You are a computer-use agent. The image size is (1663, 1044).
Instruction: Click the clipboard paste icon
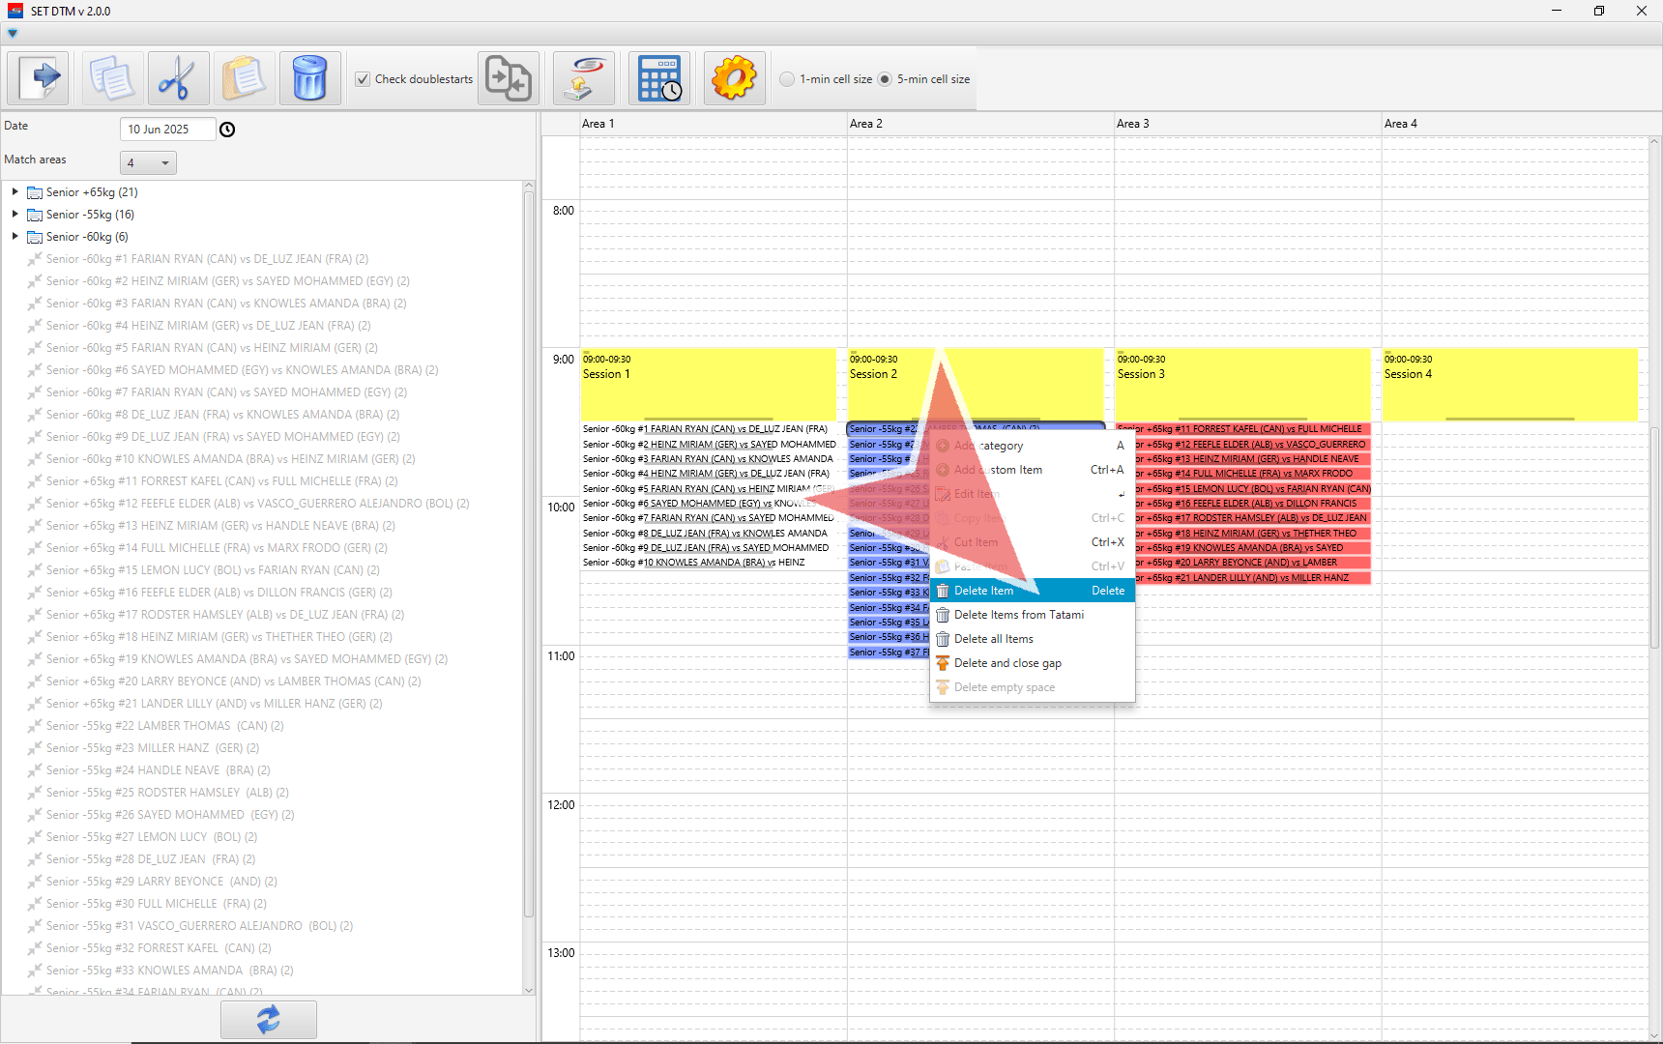[x=244, y=78]
